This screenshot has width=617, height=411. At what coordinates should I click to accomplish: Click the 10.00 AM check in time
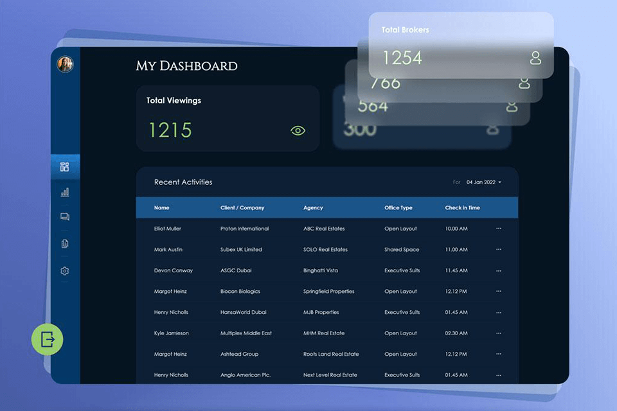(x=456, y=229)
